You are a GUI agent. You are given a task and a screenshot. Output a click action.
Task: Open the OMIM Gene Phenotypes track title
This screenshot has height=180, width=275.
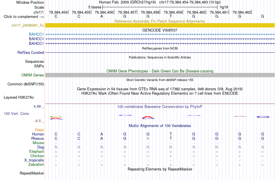click(x=160, y=71)
